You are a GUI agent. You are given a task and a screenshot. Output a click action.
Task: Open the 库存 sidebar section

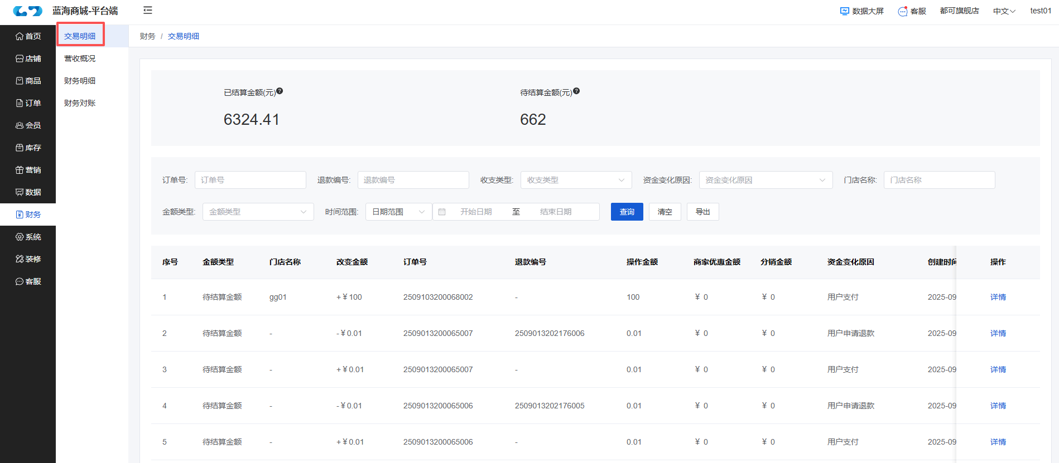[x=28, y=148]
